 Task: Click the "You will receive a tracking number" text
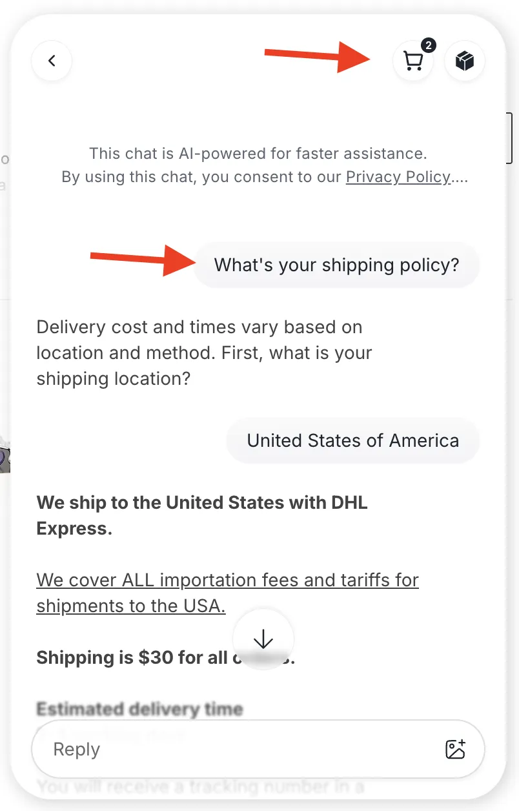pos(200,787)
